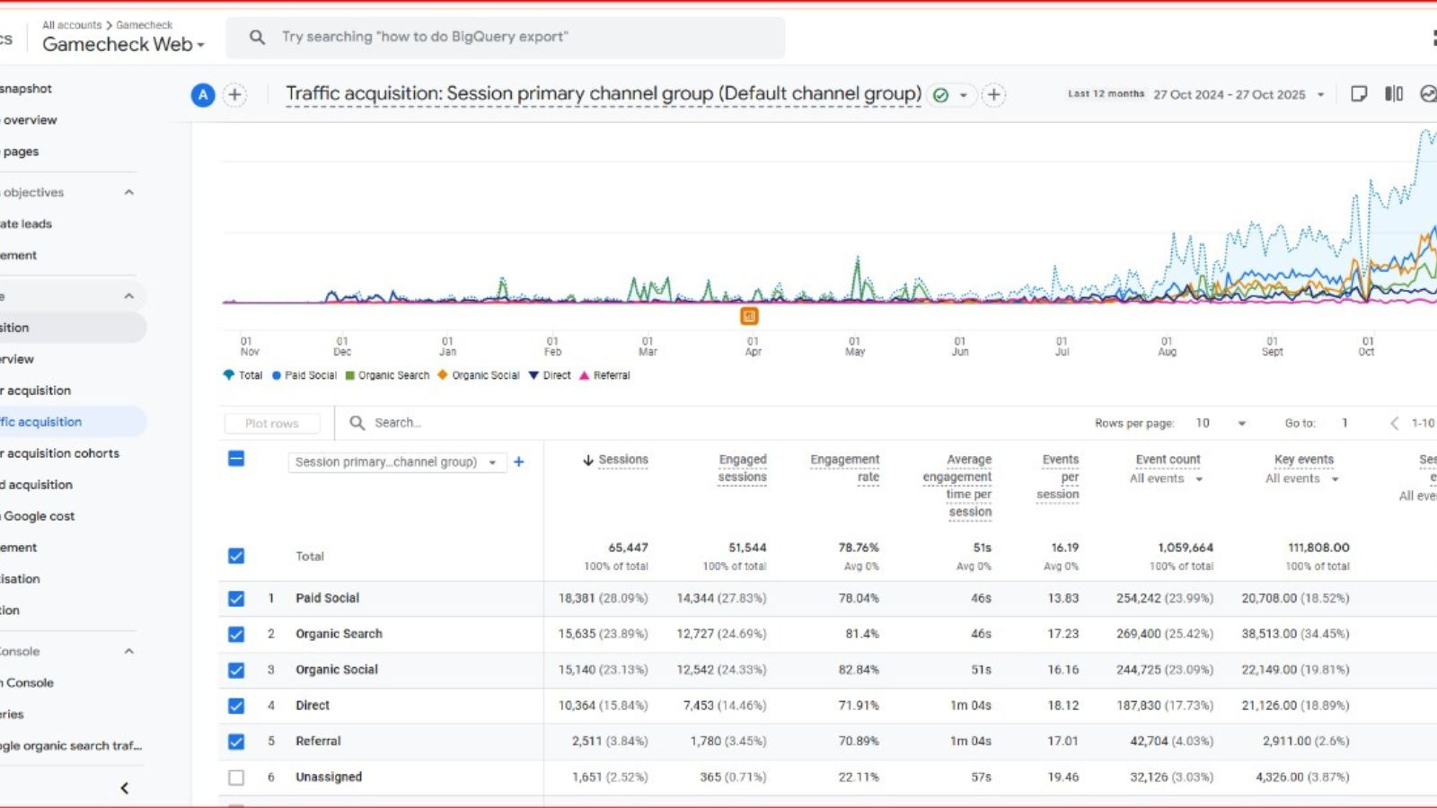
Task: Add a filter with the plus after title
Action: (x=994, y=94)
